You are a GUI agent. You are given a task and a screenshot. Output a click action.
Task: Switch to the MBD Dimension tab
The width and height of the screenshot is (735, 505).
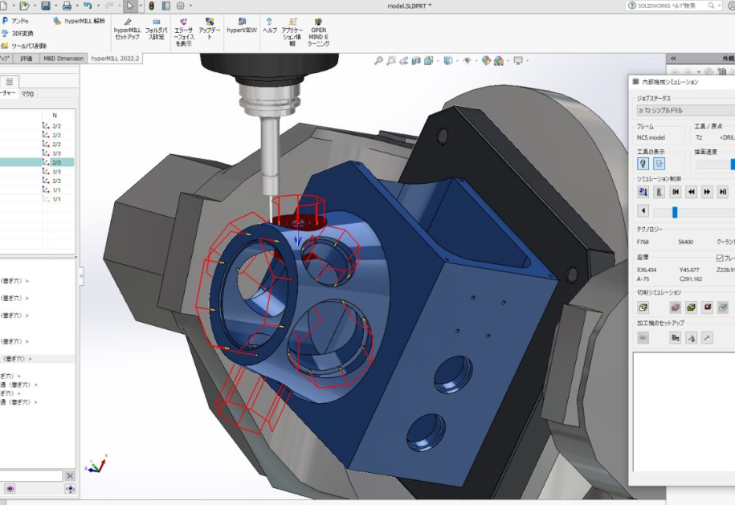pyautogui.click(x=63, y=59)
